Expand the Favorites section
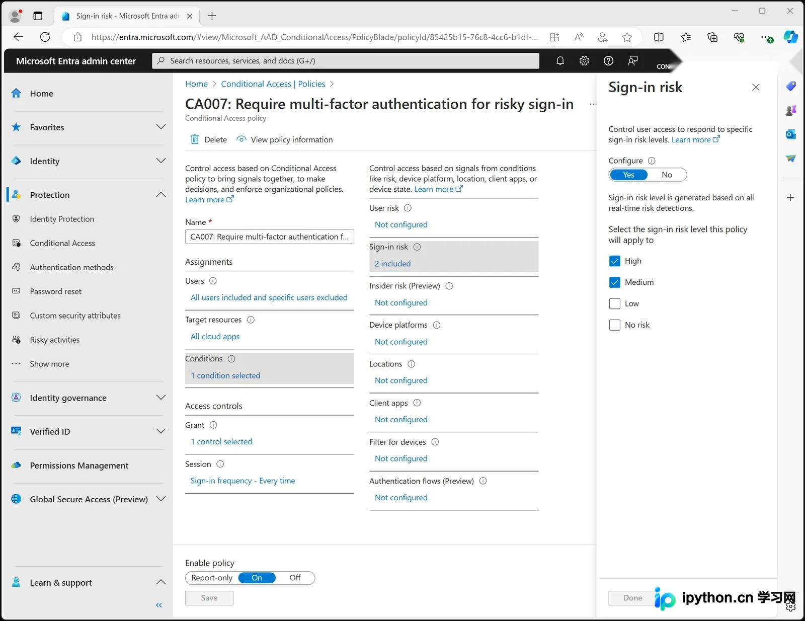This screenshot has height=621, width=805. pos(161,127)
